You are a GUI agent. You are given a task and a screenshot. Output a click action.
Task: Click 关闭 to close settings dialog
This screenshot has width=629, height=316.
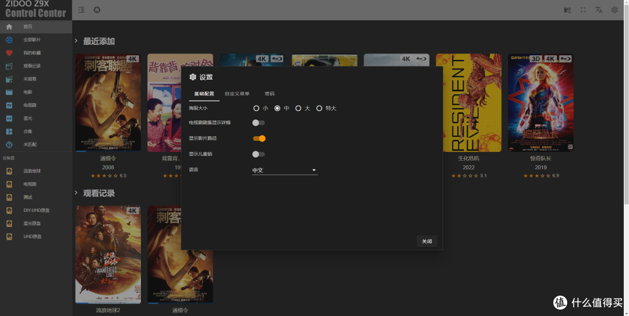coord(427,242)
